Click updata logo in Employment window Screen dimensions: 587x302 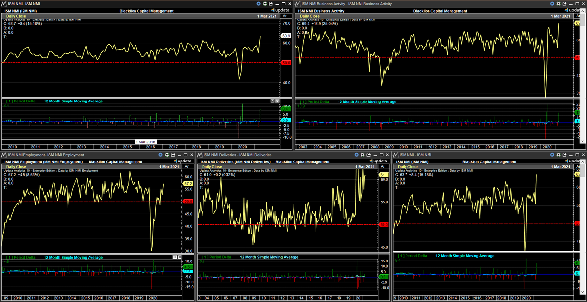click(x=182, y=161)
